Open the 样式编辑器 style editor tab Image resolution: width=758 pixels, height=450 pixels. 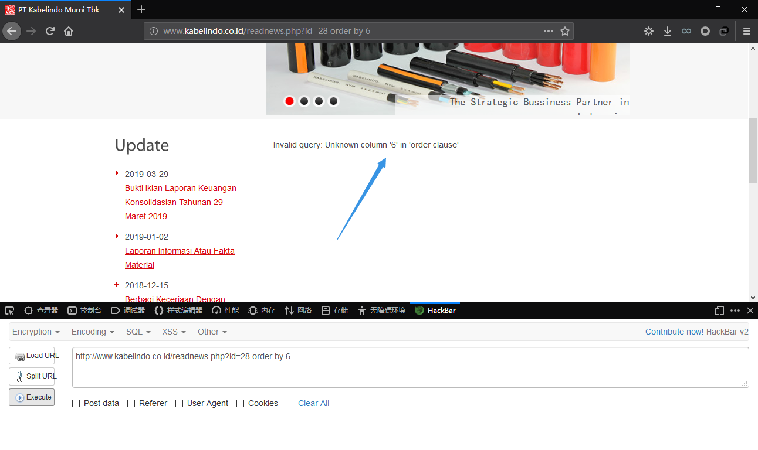(178, 311)
